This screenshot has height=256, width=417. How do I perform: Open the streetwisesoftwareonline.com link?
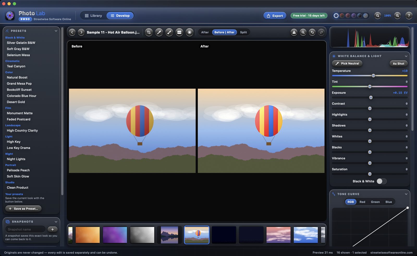click(391, 253)
